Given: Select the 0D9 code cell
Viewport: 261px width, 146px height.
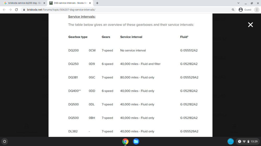Looking at the screenshot, I should click(x=92, y=64).
